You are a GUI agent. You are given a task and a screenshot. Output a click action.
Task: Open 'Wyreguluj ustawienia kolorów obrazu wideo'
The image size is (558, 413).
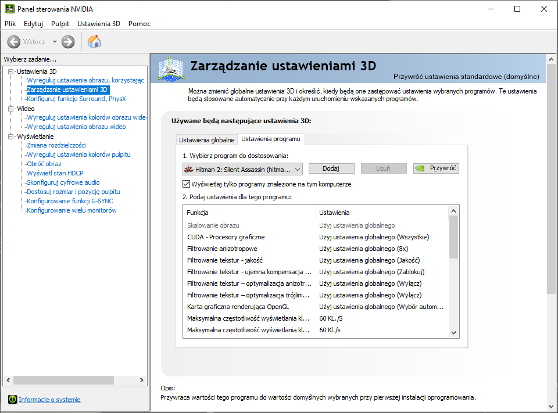coord(87,117)
